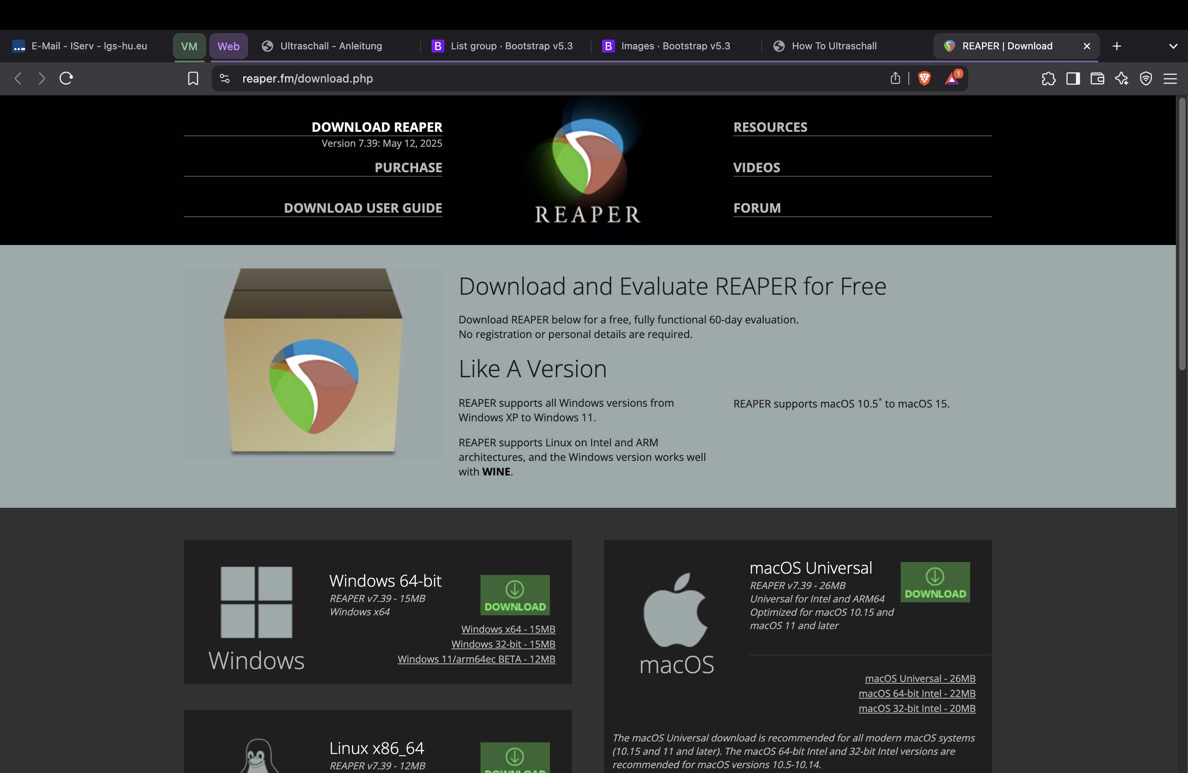
Task: Open Brave Shields lion icon
Action: pos(924,78)
